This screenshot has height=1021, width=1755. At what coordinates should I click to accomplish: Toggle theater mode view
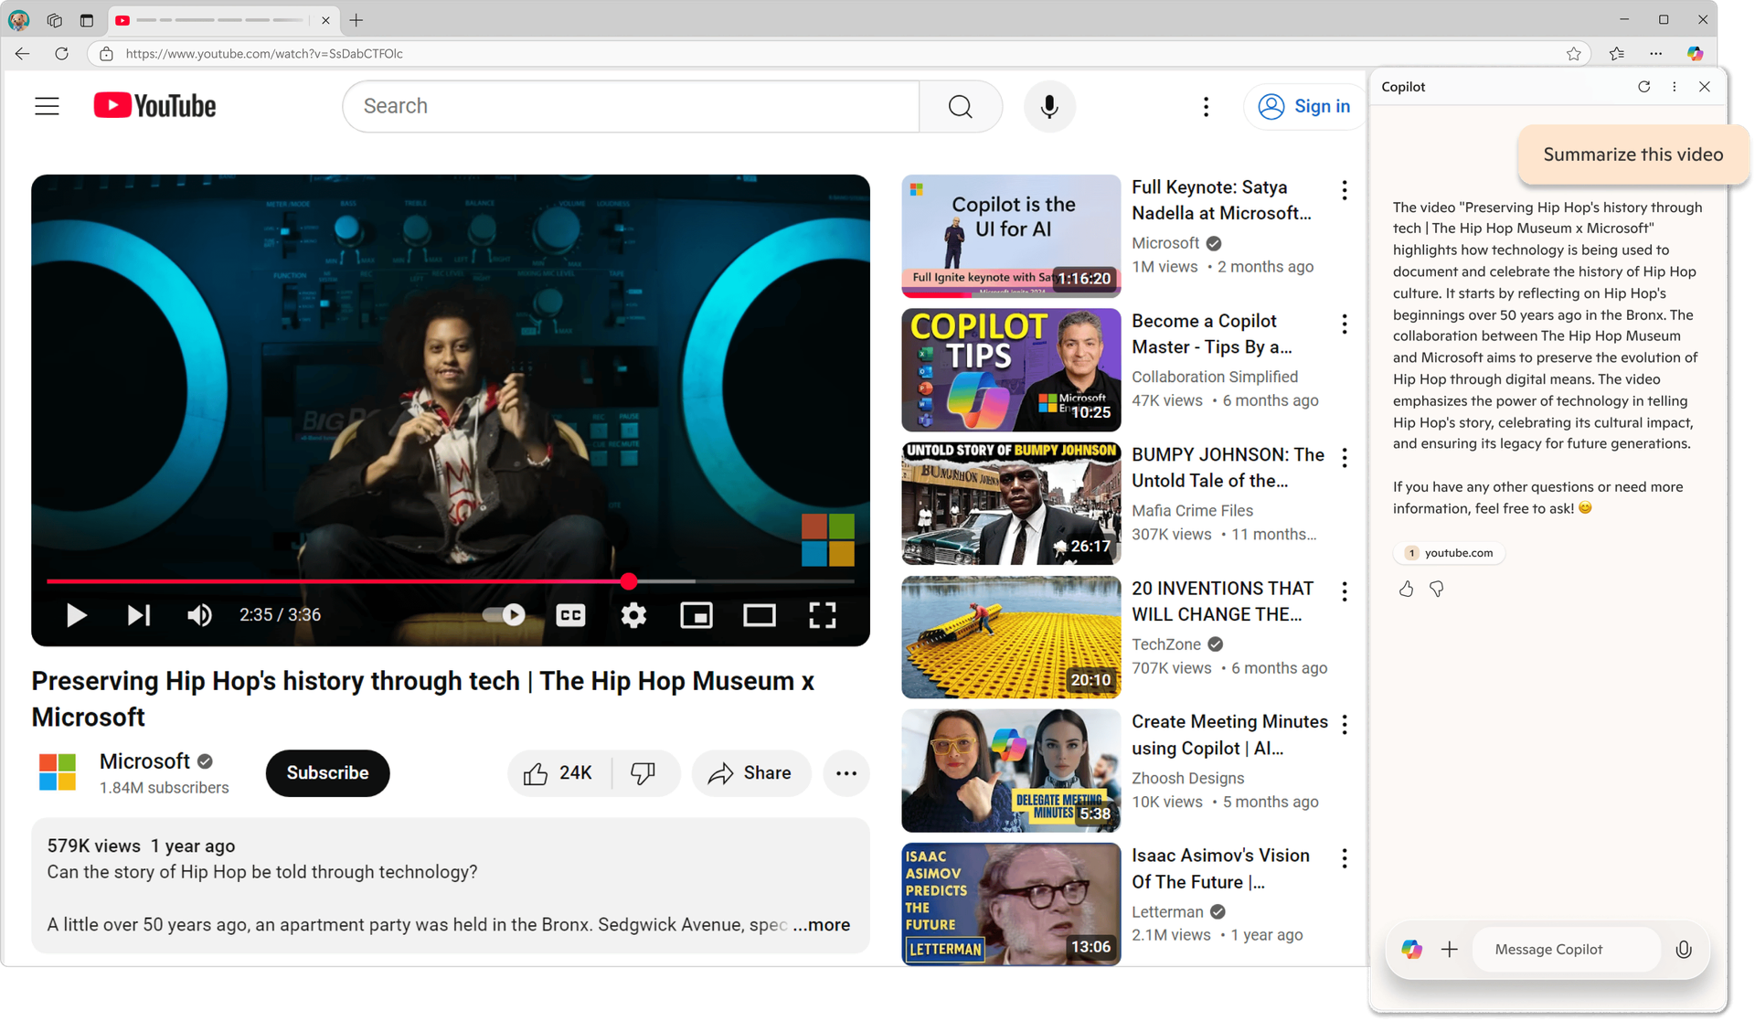click(759, 615)
